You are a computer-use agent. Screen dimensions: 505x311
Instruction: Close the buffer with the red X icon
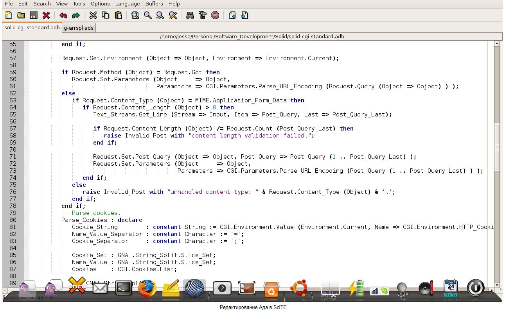tap(46, 15)
